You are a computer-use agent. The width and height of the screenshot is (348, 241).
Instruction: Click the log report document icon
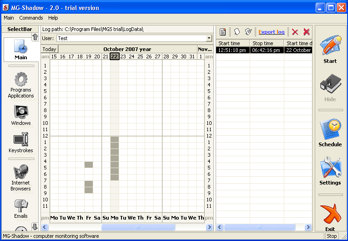pos(223,32)
